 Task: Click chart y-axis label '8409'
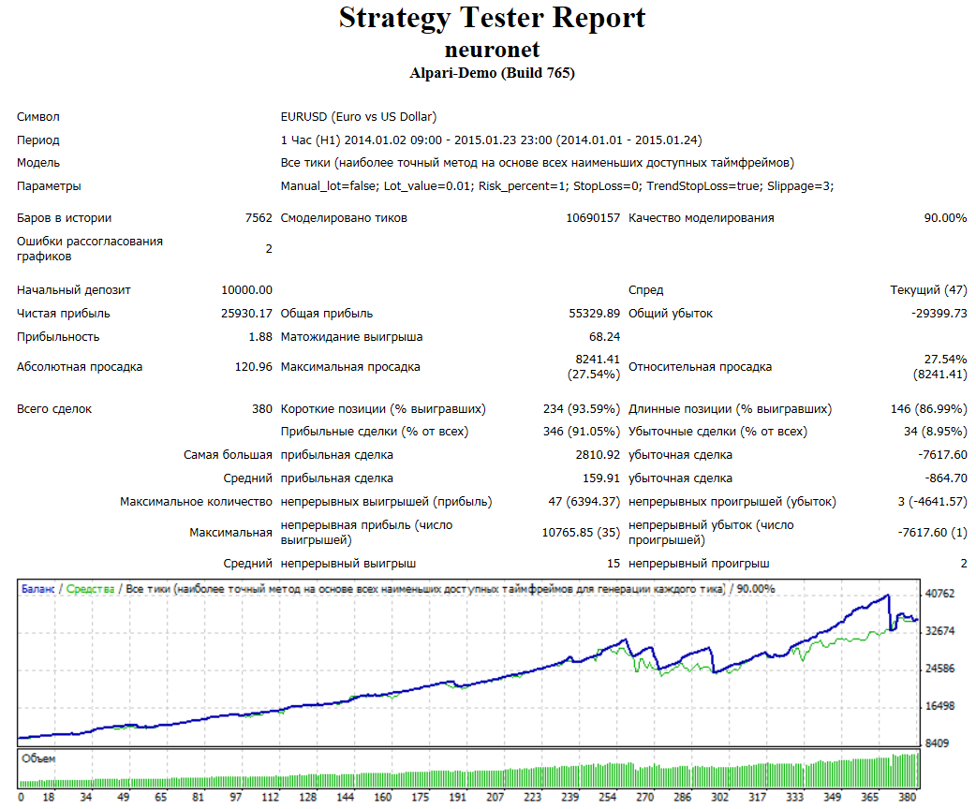coord(937,743)
